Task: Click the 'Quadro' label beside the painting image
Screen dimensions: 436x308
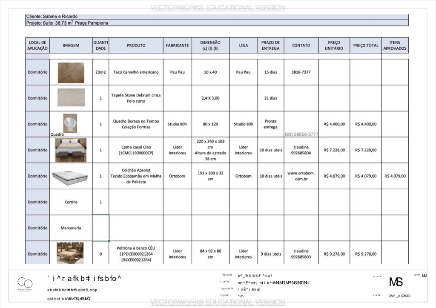Action: tap(57, 134)
